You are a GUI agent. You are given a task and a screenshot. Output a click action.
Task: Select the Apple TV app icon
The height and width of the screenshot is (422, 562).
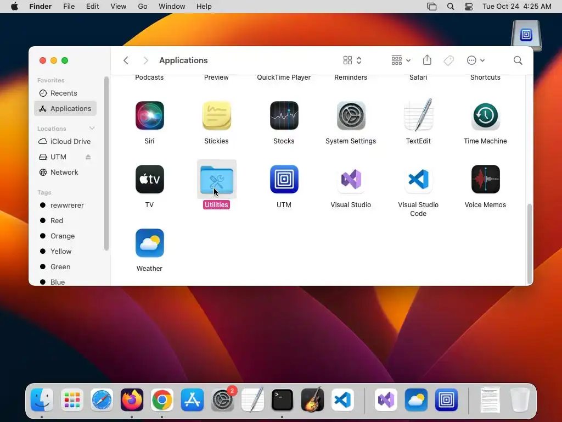pos(149,179)
